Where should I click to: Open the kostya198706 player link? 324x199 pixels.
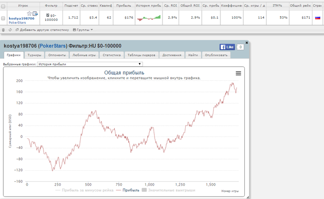click(x=21, y=19)
